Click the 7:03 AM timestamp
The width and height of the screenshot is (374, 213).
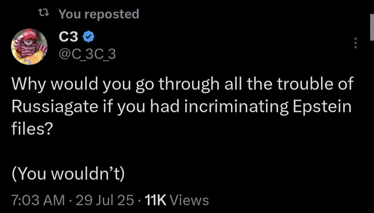click(38, 200)
